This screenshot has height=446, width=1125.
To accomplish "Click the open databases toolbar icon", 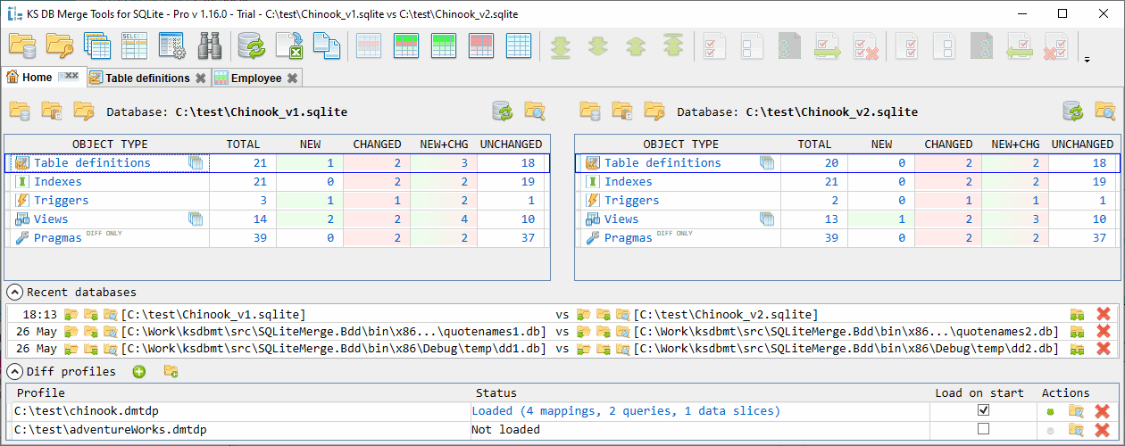I will pyautogui.click(x=22, y=45).
